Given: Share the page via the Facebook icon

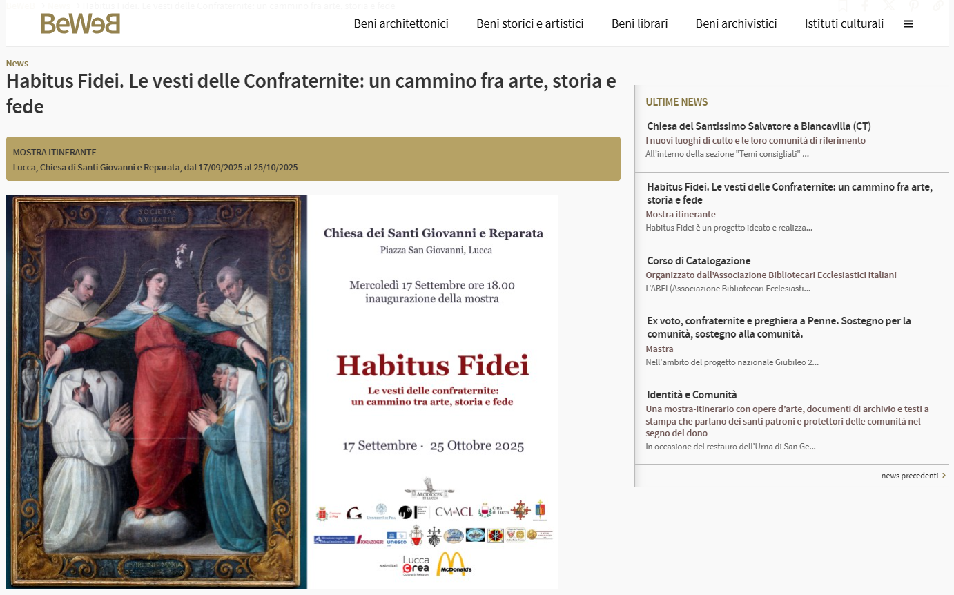Looking at the screenshot, I should click(865, 6).
